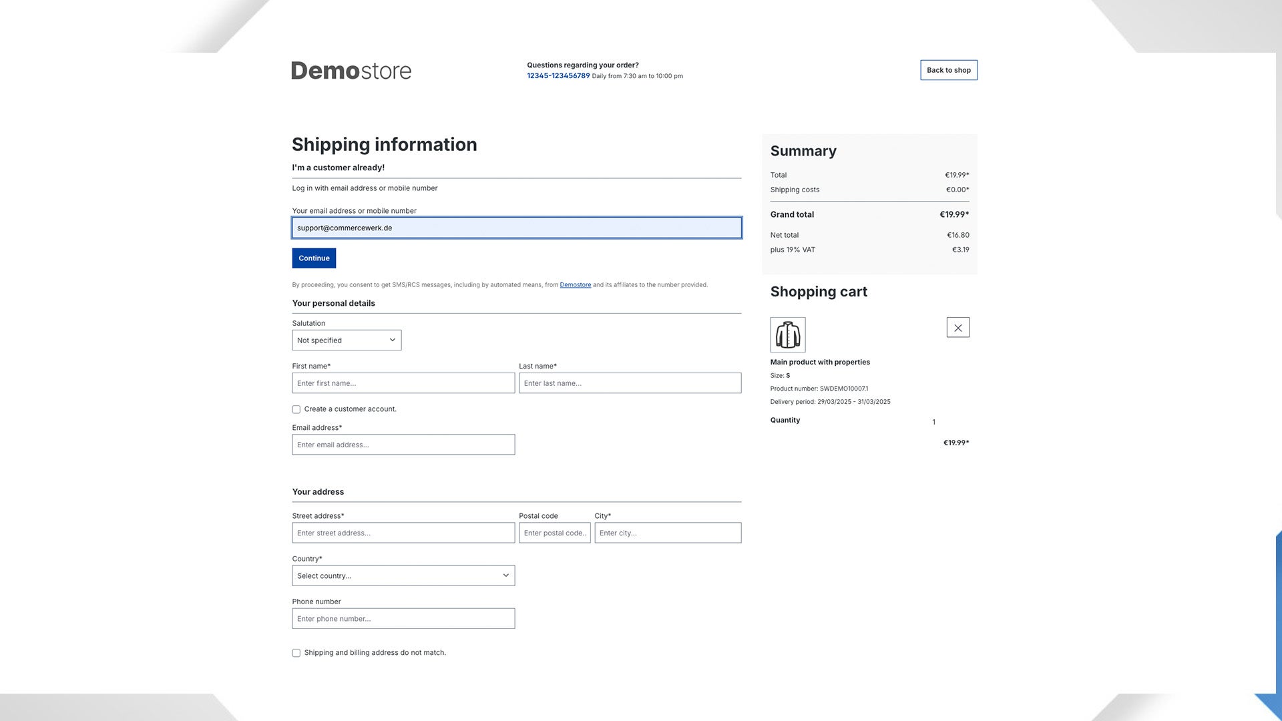This screenshot has height=721, width=1282.
Task: Click the shipping cost value €0.00*
Action: coord(957,190)
